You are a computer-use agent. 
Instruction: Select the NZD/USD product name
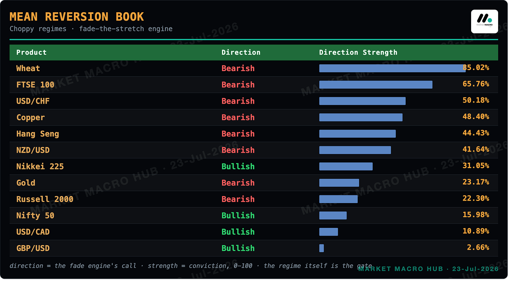[33, 150]
